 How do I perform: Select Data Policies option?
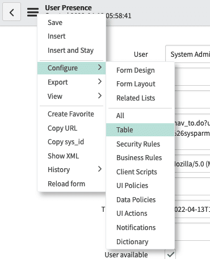140,200
